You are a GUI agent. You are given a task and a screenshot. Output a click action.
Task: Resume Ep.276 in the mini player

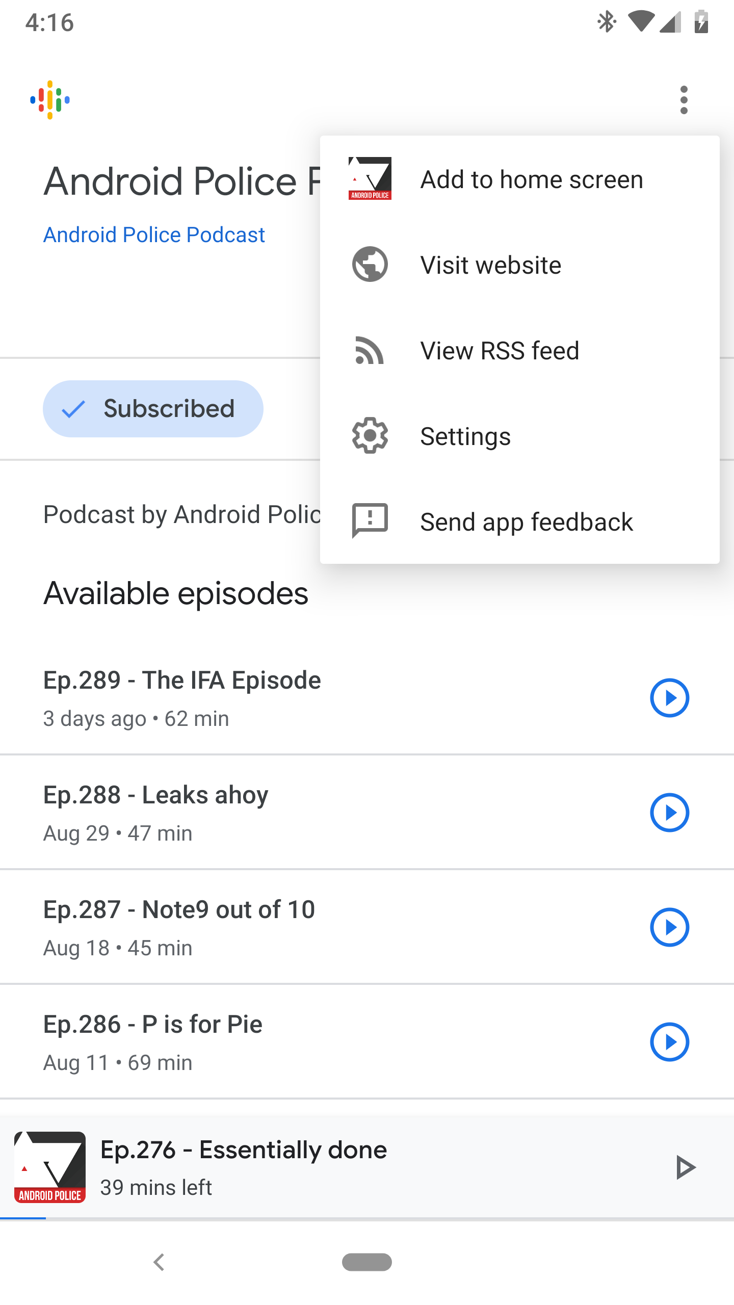point(685,1167)
